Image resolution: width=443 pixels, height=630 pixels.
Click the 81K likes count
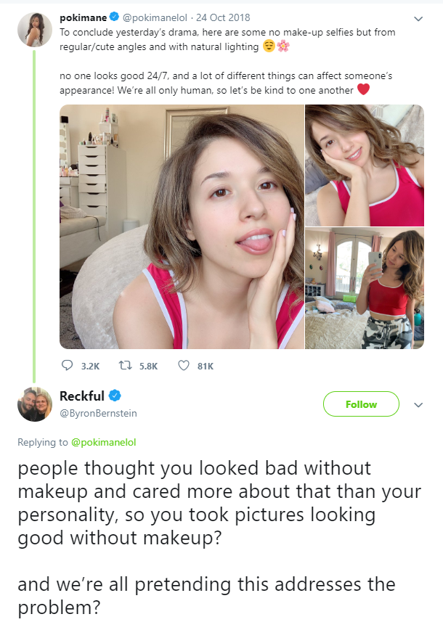(206, 367)
